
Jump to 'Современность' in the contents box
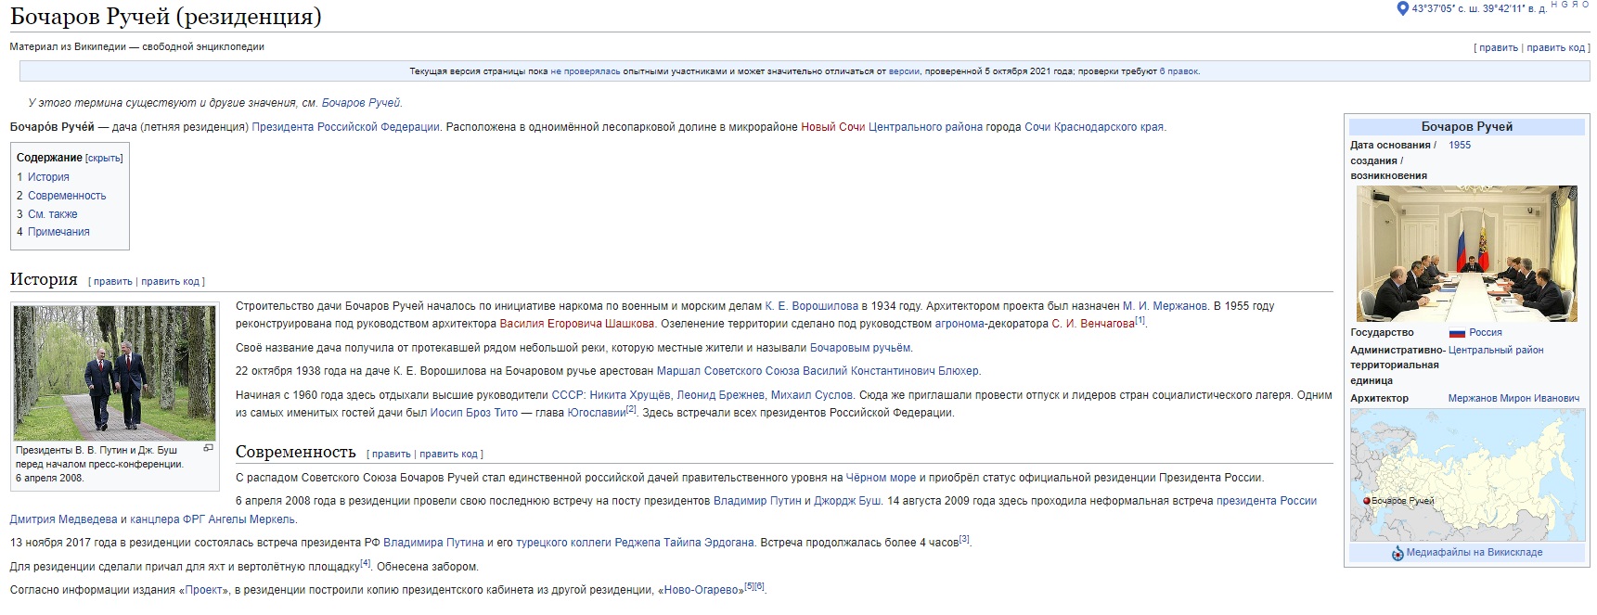pos(67,196)
